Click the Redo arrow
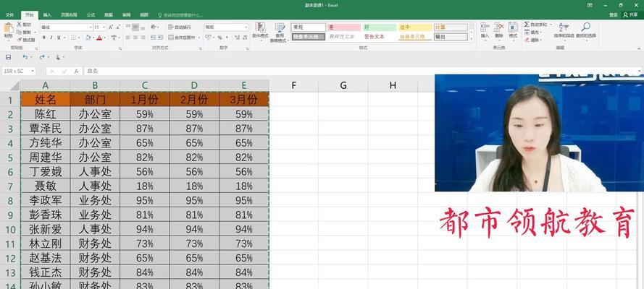644x289 pixels. pyautogui.click(x=41, y=57)
